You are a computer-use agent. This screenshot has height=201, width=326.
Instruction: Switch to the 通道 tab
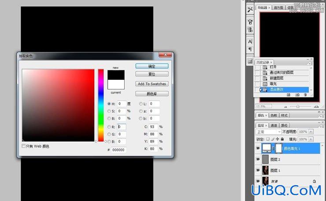click(x=274, y=125)
